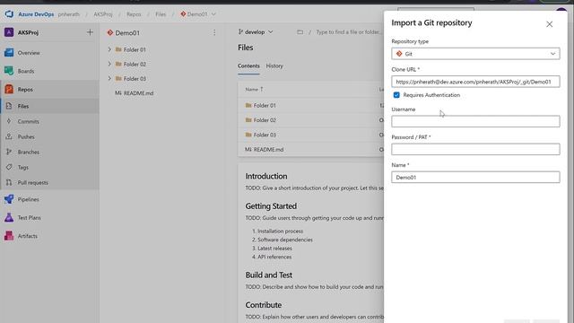Select README.md in the tree

click(138, 93)
